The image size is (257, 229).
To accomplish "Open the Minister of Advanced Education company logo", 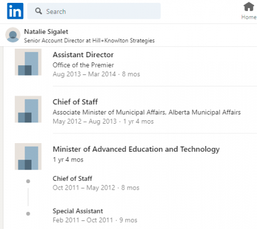I will click(28, 156).
